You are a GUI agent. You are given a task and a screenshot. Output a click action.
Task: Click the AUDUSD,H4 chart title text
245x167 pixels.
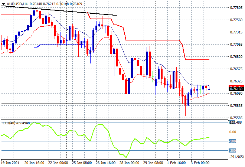15,4
